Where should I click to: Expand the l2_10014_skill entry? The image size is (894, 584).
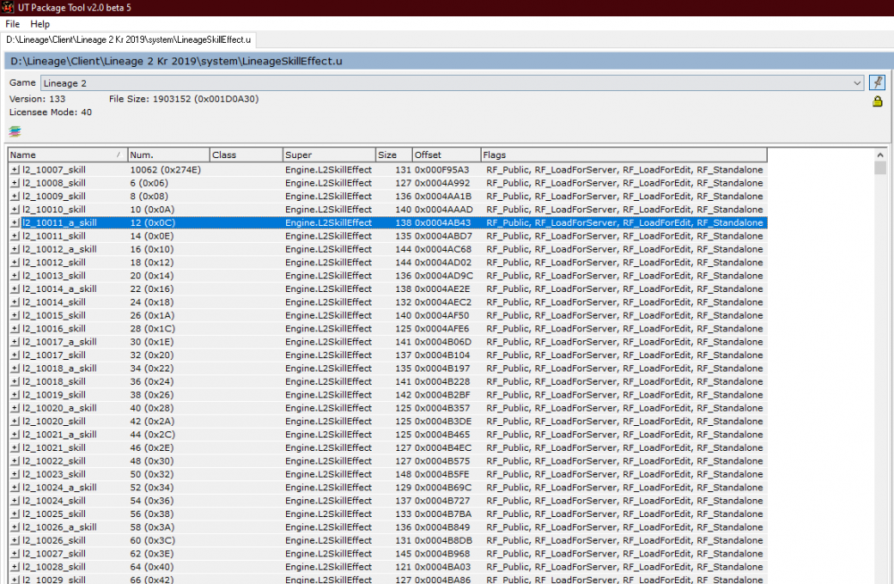point(15,303)
